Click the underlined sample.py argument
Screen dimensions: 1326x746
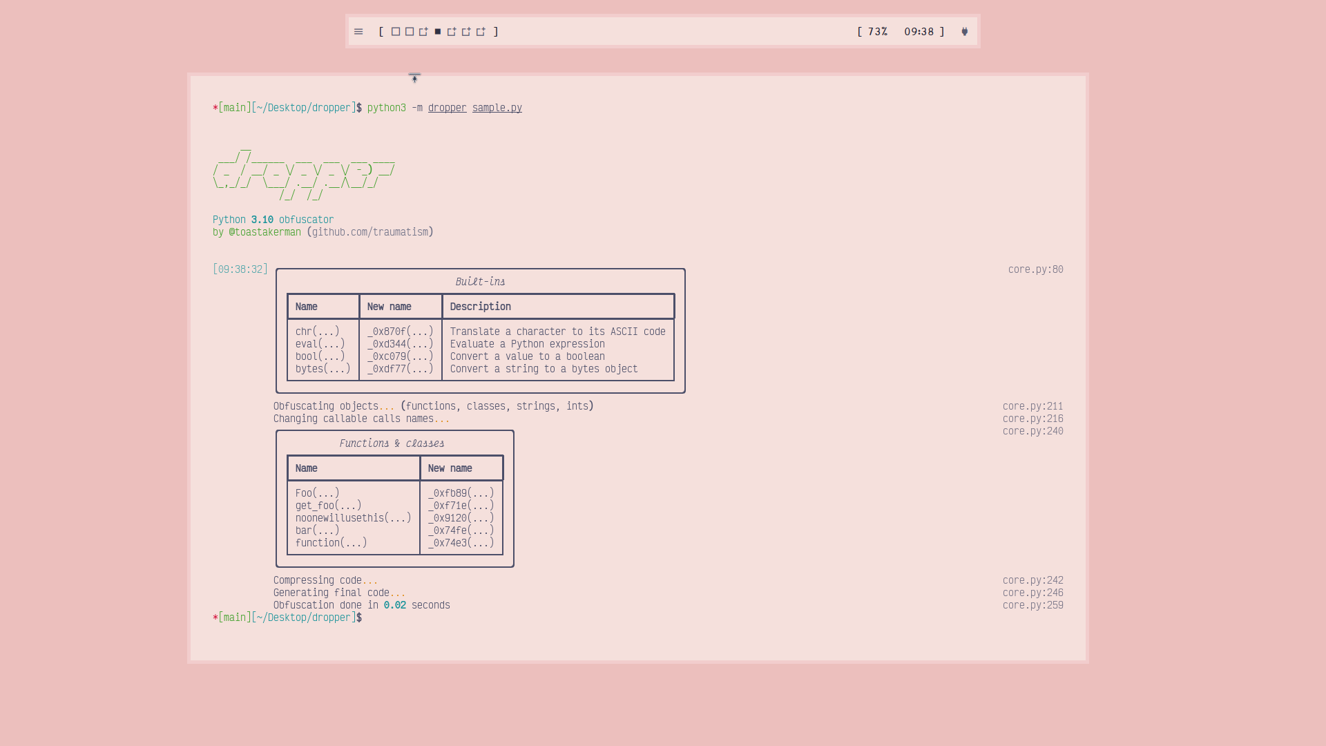(x=497, y=108)
